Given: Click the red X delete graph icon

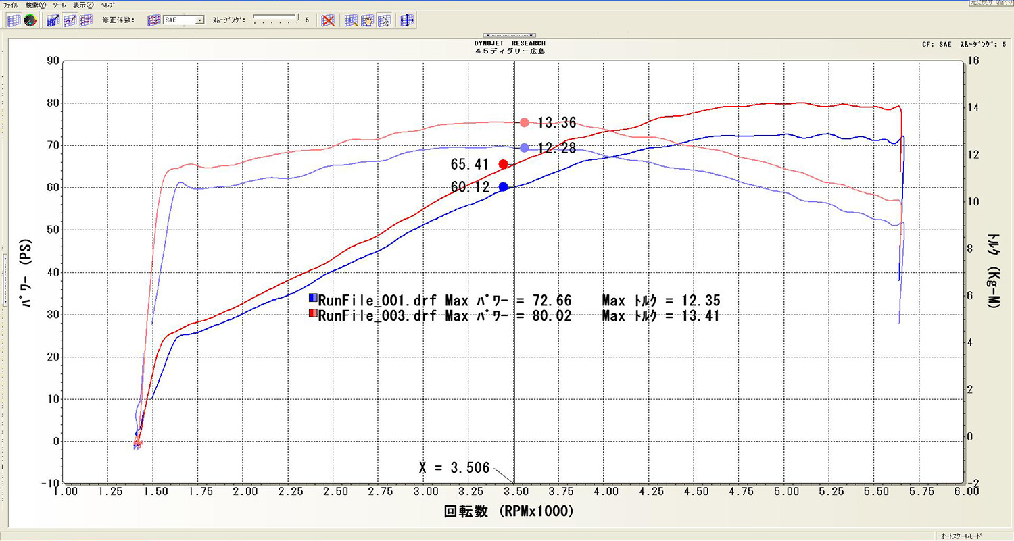Looking at the screenshot, I should (x=328, y=20).
